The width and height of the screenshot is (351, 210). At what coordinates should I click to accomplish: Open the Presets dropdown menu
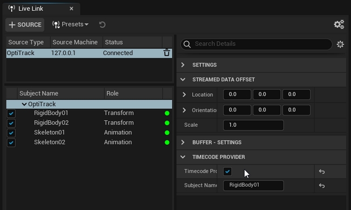click(70, 24)
